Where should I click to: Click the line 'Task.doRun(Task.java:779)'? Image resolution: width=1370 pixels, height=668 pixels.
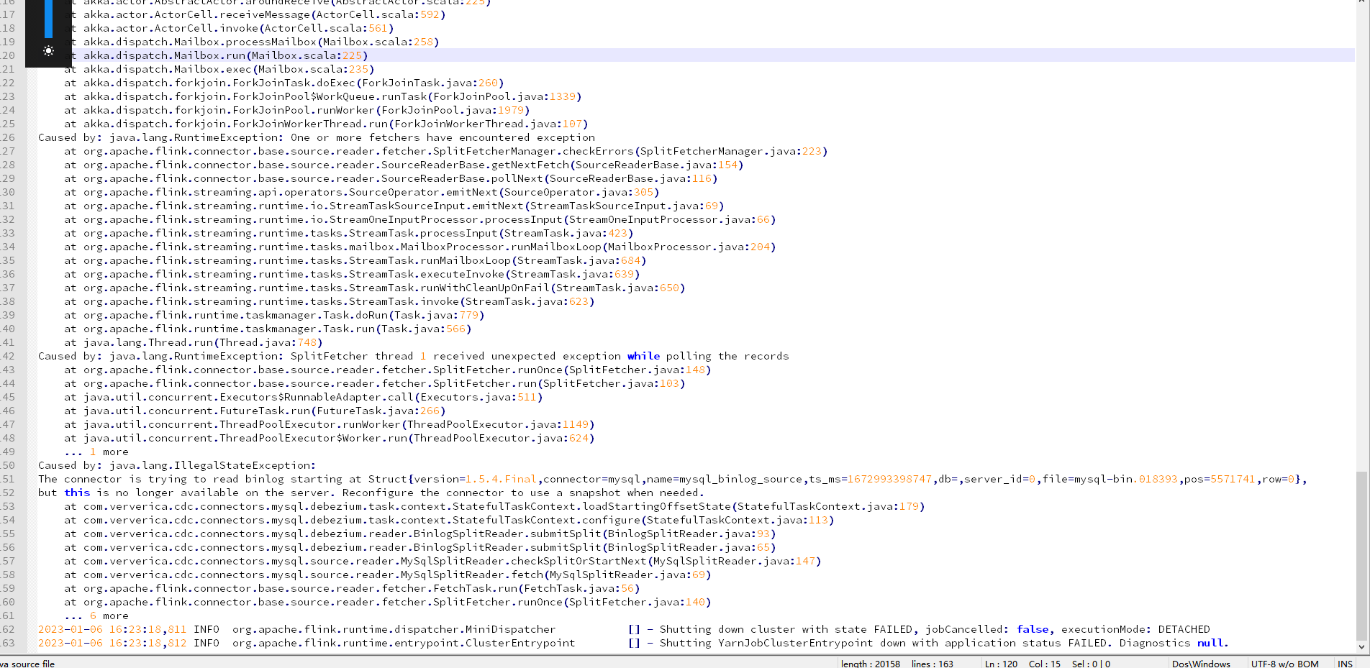pos(274,315)
